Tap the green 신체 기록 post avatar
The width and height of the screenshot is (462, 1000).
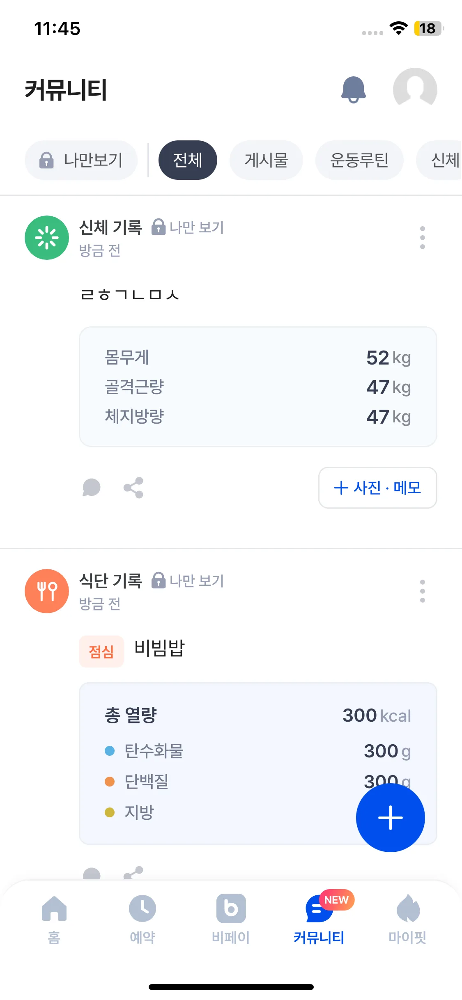point(47,238)
